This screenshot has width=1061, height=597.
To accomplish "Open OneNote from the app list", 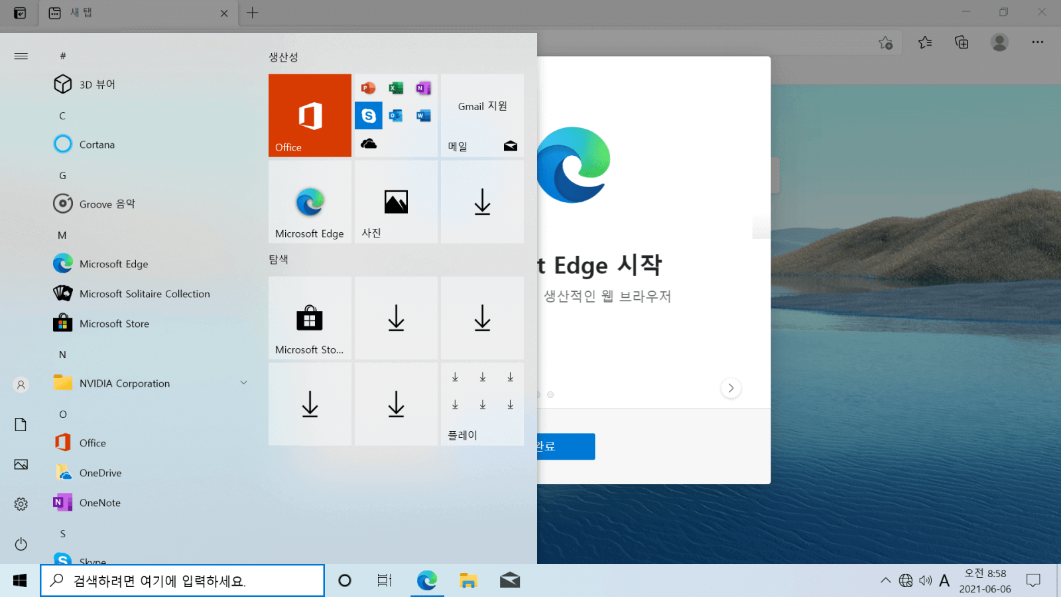I will pyautogui.click(x=153, y=502).
